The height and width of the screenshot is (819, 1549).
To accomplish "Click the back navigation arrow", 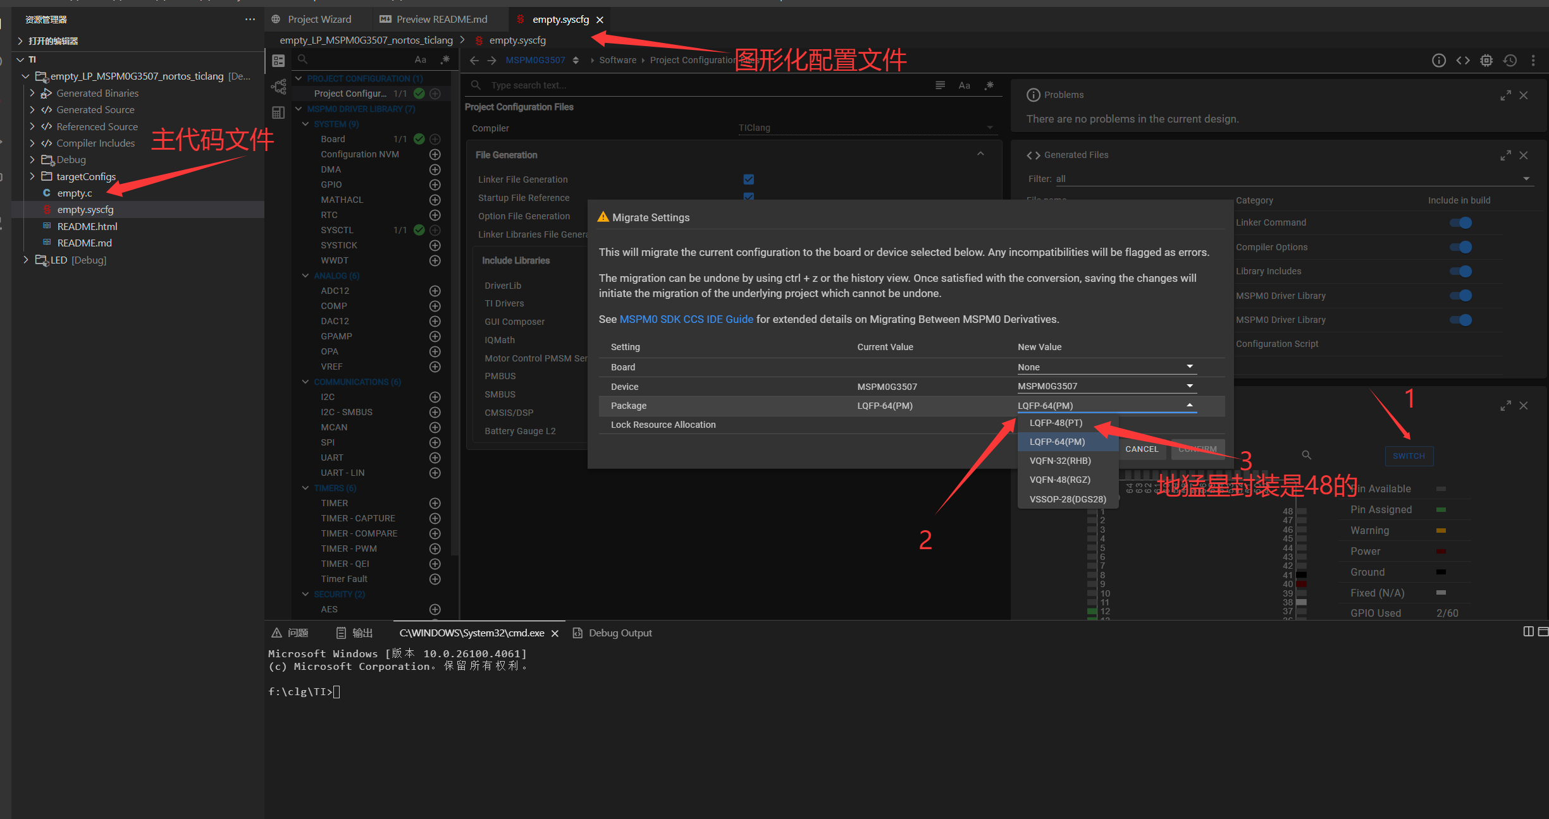I will point(474,60).
